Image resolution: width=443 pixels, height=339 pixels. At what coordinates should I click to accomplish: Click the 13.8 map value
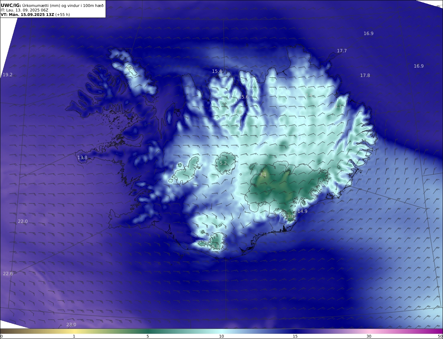point(82,157)
